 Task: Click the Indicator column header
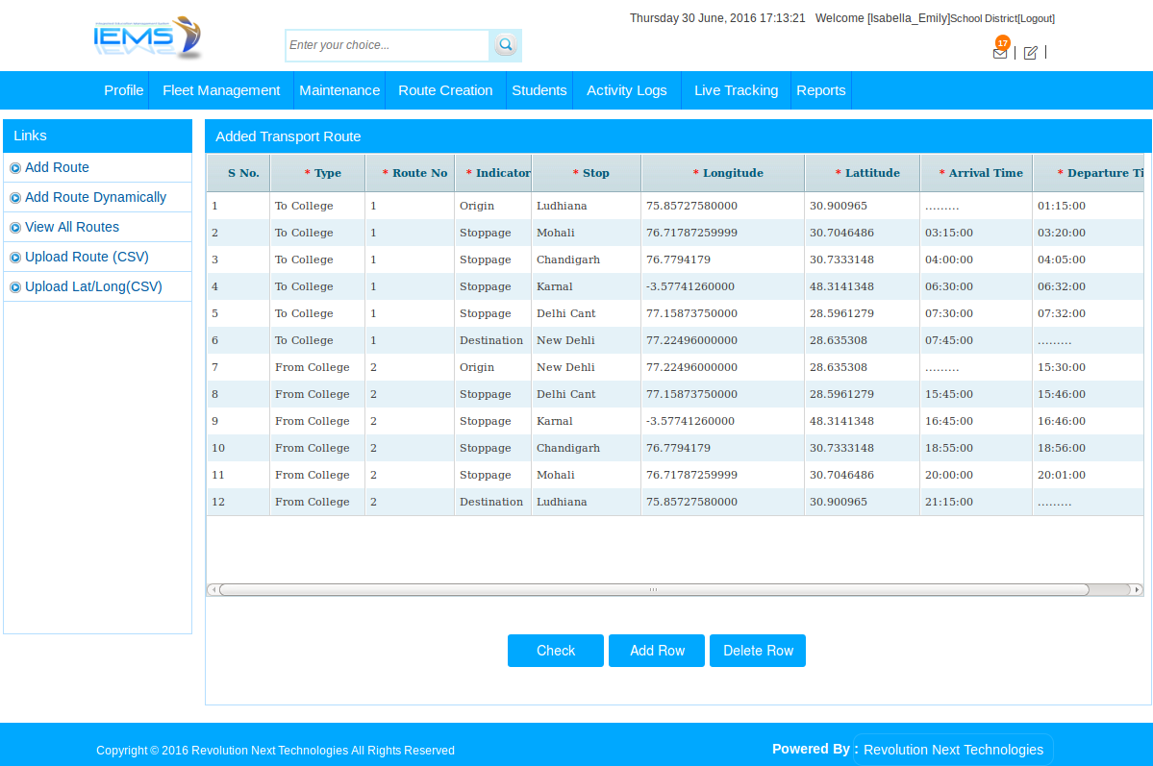pos(492,174)
